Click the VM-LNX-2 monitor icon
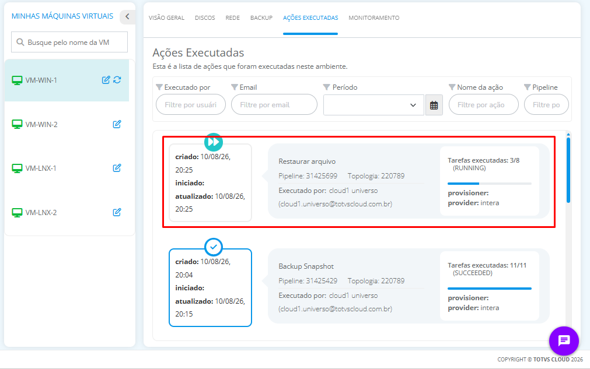The width and height of the screenshot is (590, 369). click(17, 213)
